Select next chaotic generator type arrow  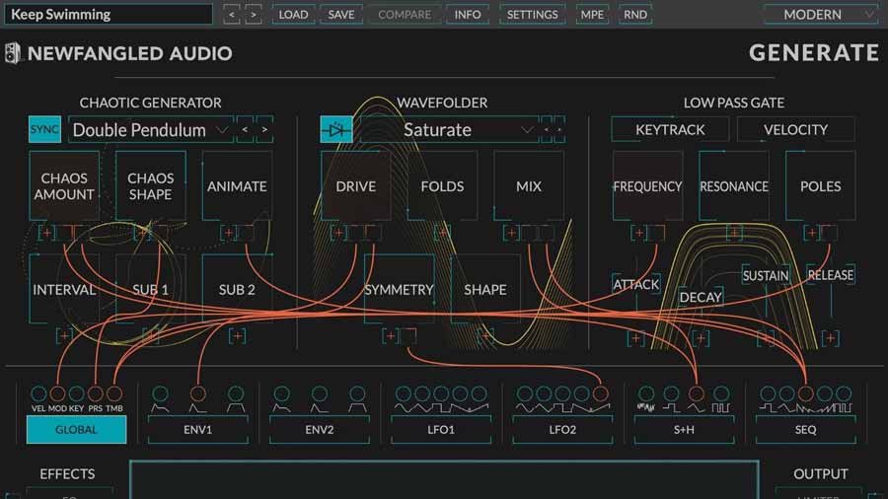coord(264,129)
